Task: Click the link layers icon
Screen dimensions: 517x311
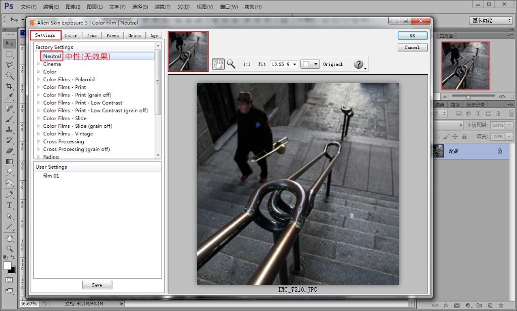Action: [435, 305]
